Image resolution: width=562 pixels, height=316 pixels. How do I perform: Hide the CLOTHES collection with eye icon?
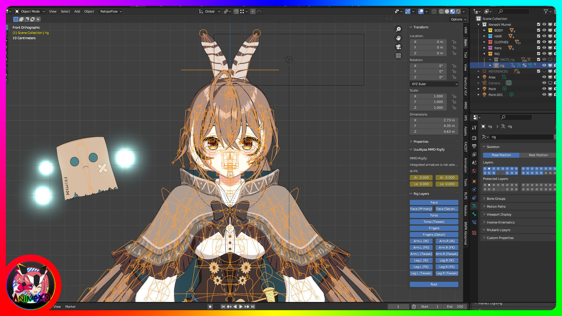(544, 42)
